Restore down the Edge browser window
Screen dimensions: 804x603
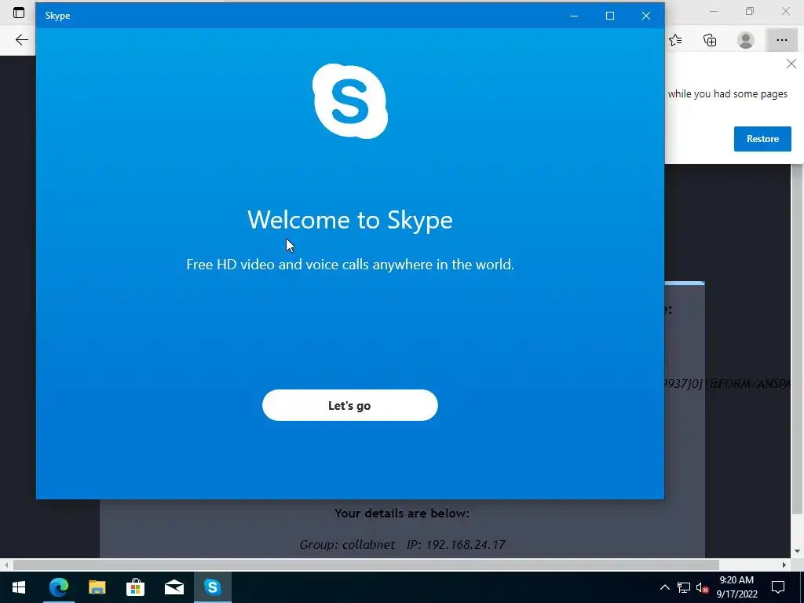coord(749,11)
